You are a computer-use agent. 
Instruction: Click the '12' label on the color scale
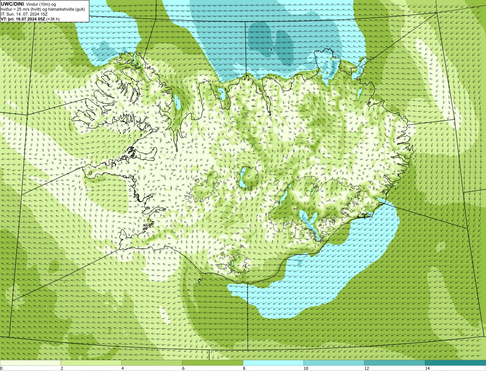pyautogui.click(x=366, y=368)
